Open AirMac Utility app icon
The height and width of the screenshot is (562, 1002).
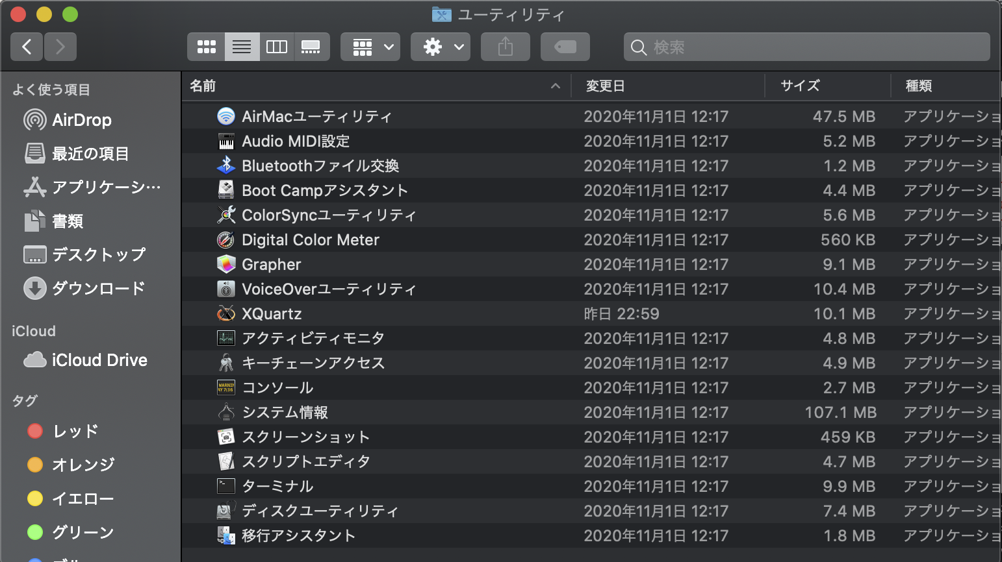pyautogui.click(x=225, y=116)
